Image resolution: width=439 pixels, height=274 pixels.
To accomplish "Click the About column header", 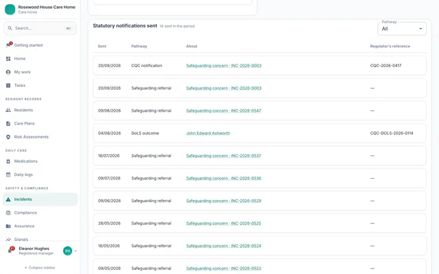I will (192, 46).
